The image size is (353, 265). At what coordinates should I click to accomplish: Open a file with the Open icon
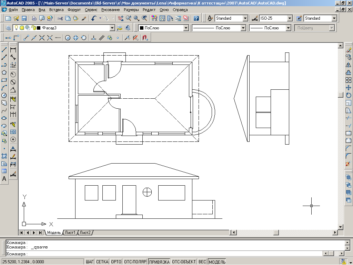[16, 18]
